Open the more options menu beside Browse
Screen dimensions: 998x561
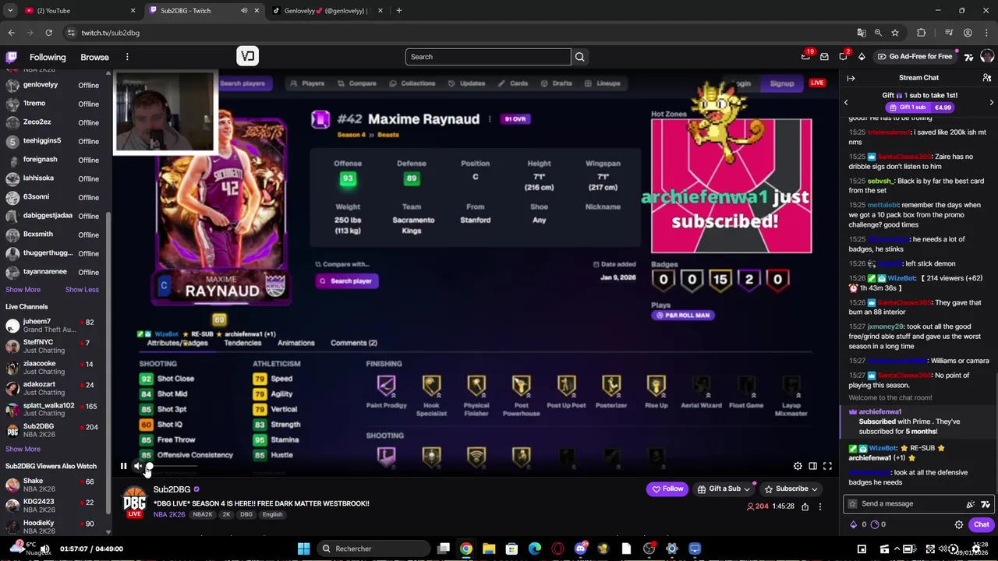(x=127, y=57)
